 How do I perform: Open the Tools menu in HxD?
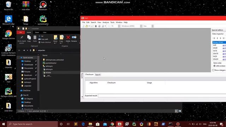click(112, 22)
